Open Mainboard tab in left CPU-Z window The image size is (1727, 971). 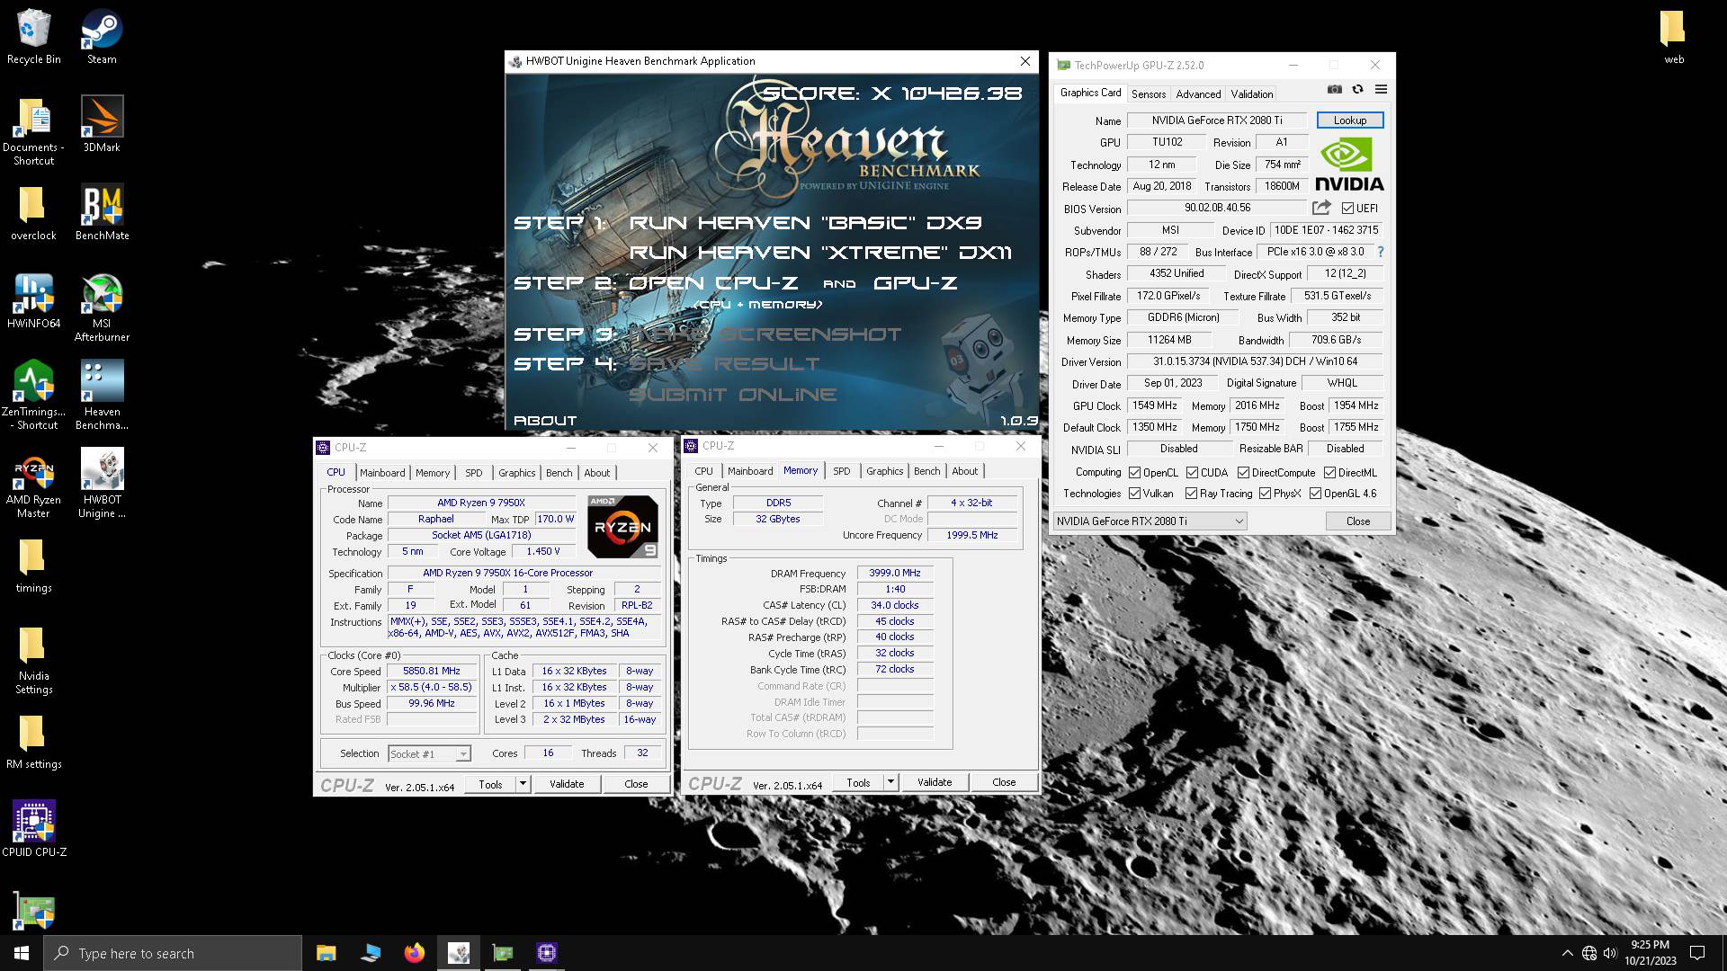[x=382, y=473]
